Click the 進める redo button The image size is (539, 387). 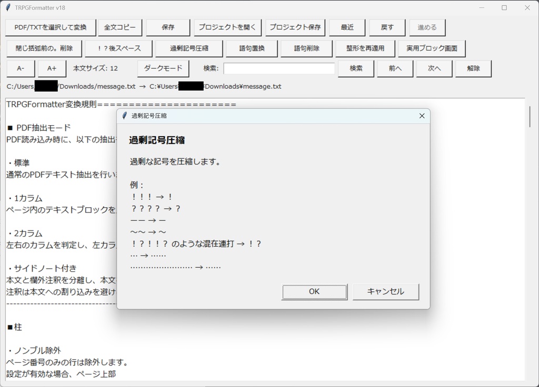[x=427, y=27]
